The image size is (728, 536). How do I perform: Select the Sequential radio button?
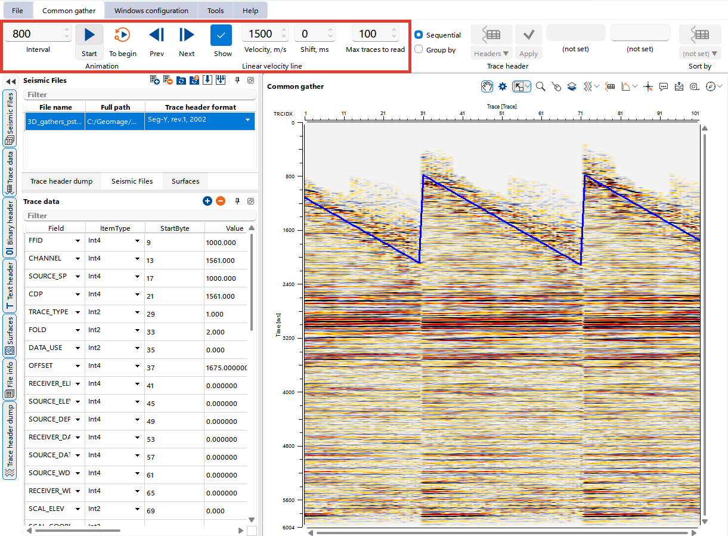419,35
